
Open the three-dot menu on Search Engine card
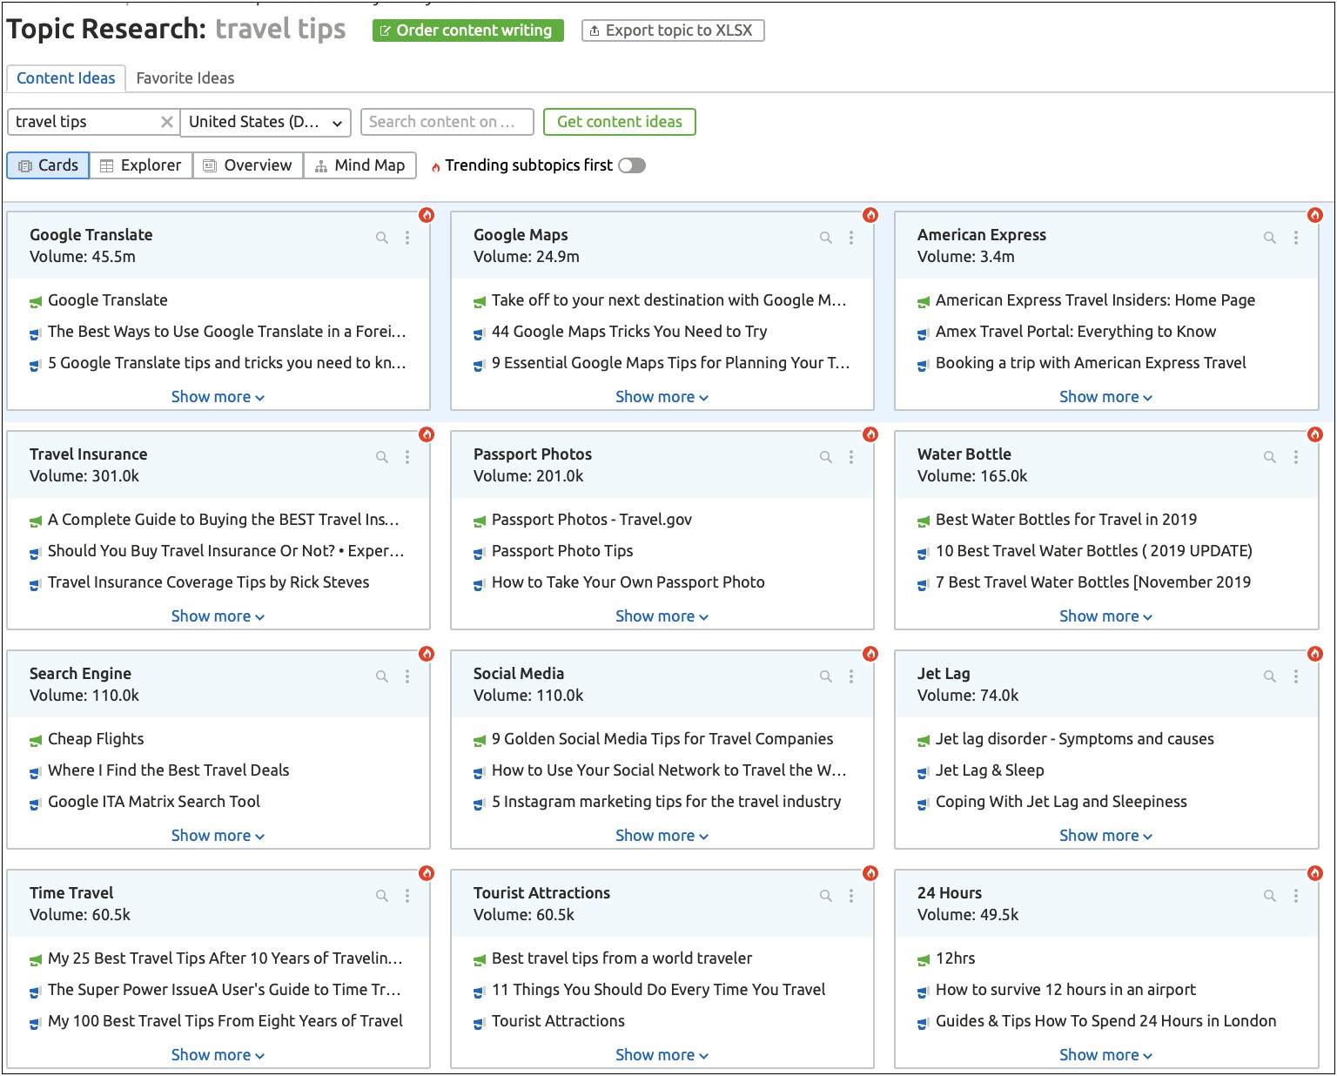(x=407, y=676)
